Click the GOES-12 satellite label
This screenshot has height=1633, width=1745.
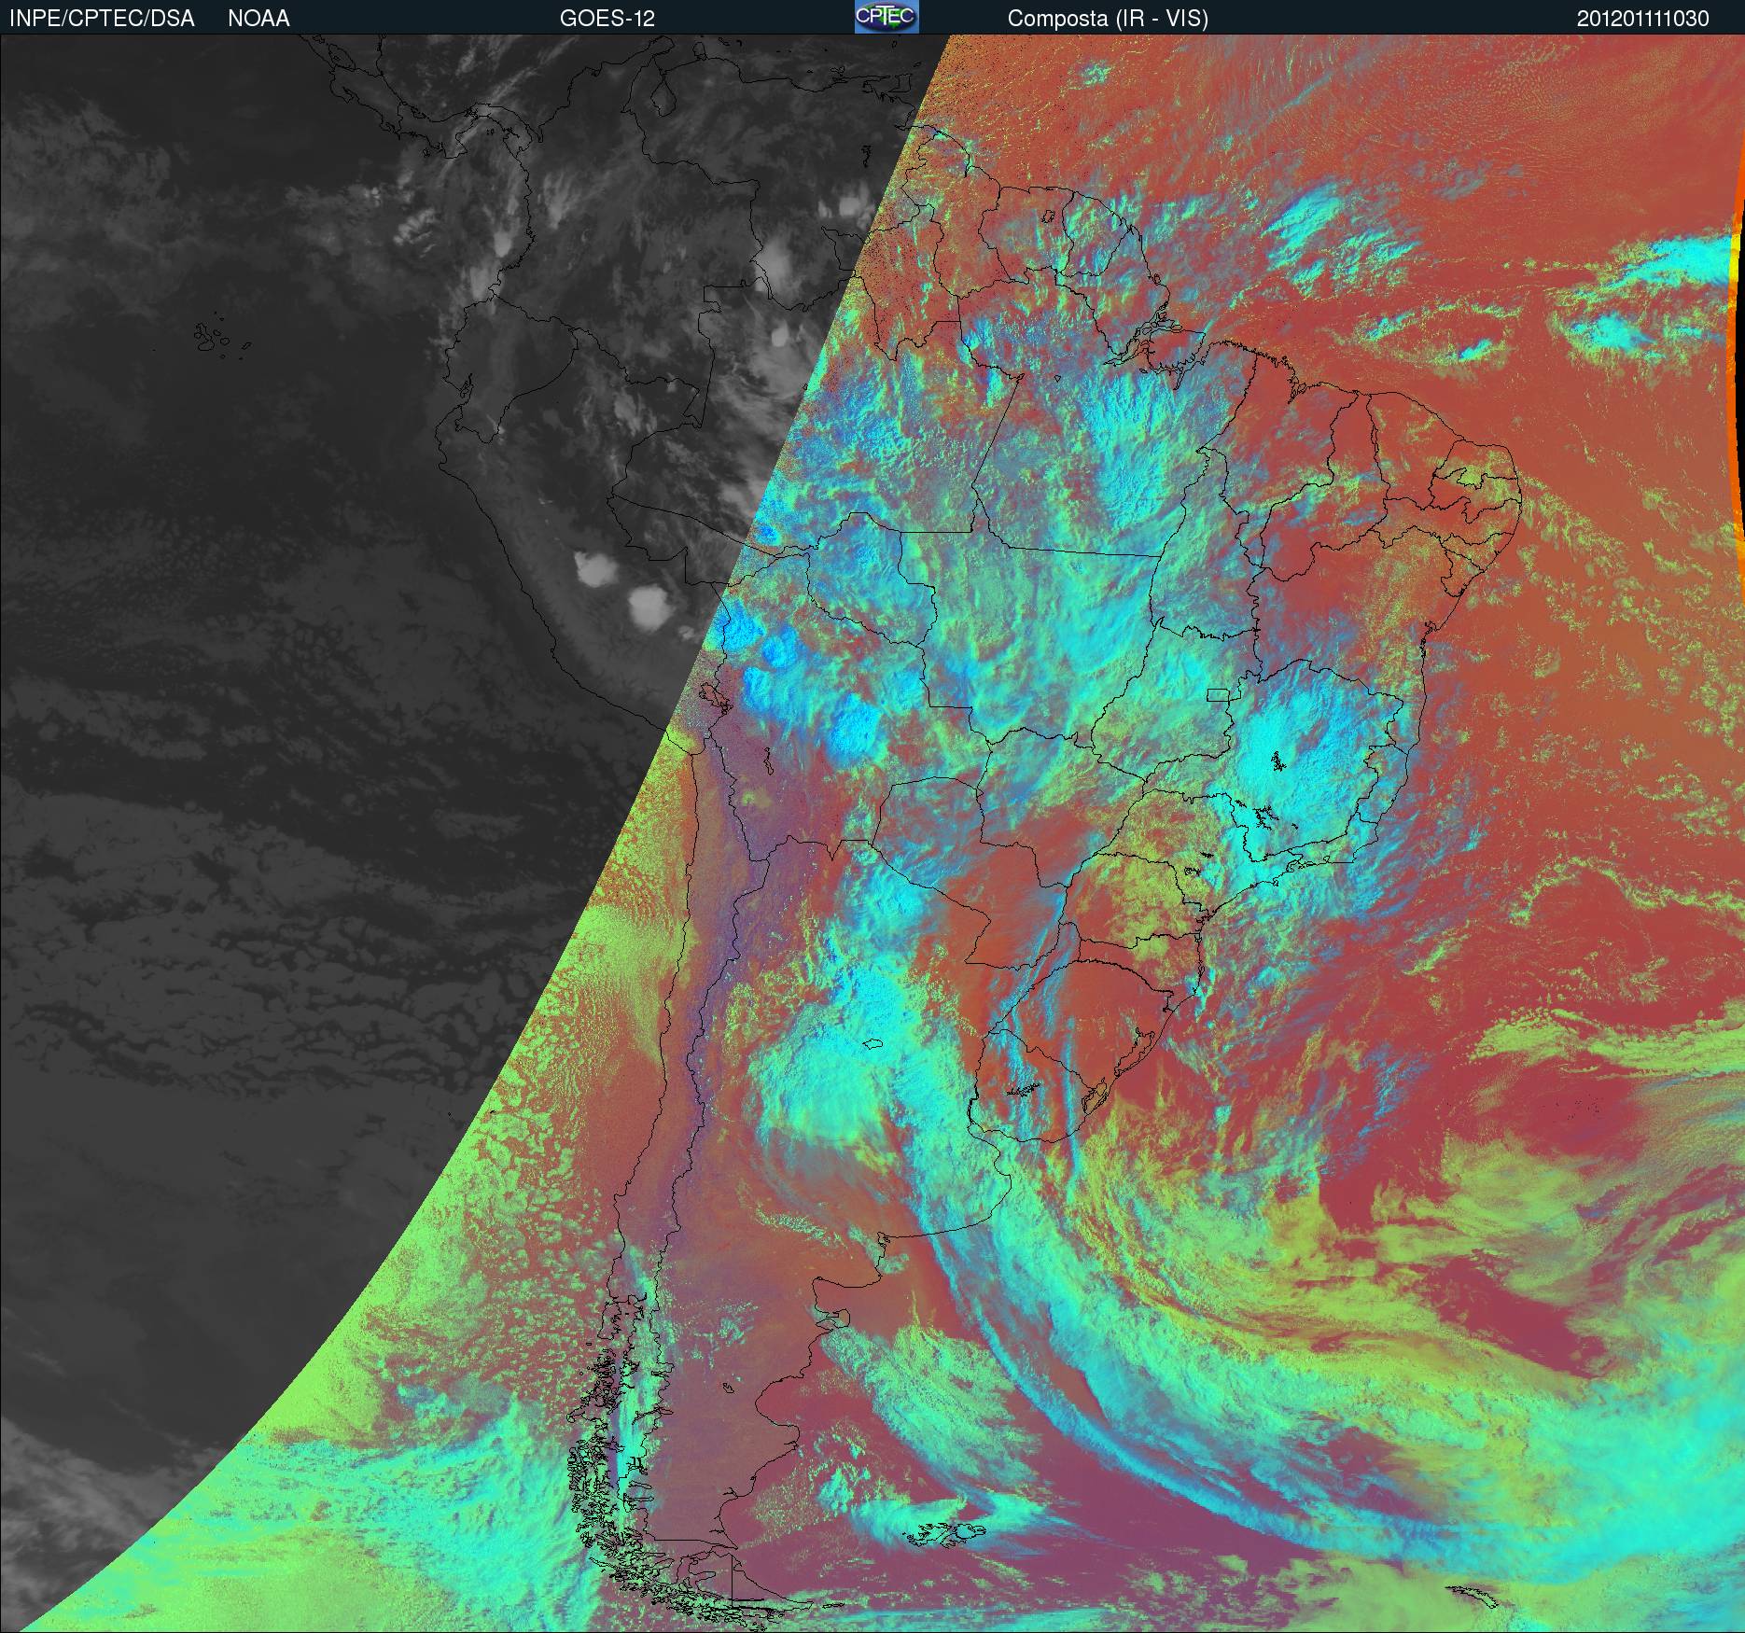click(607, 19)
